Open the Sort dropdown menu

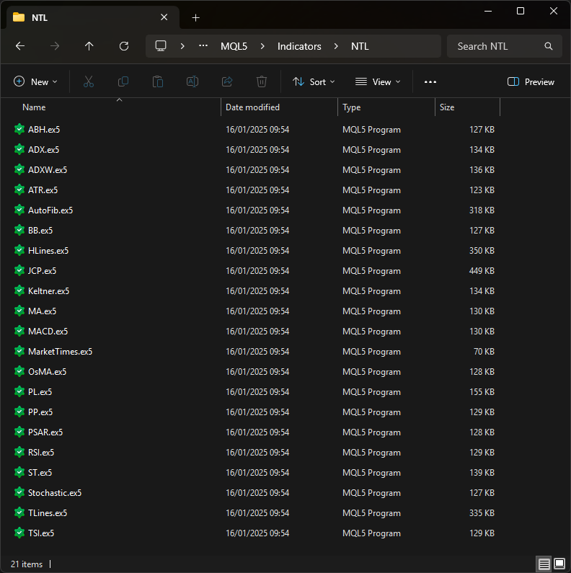314,82
